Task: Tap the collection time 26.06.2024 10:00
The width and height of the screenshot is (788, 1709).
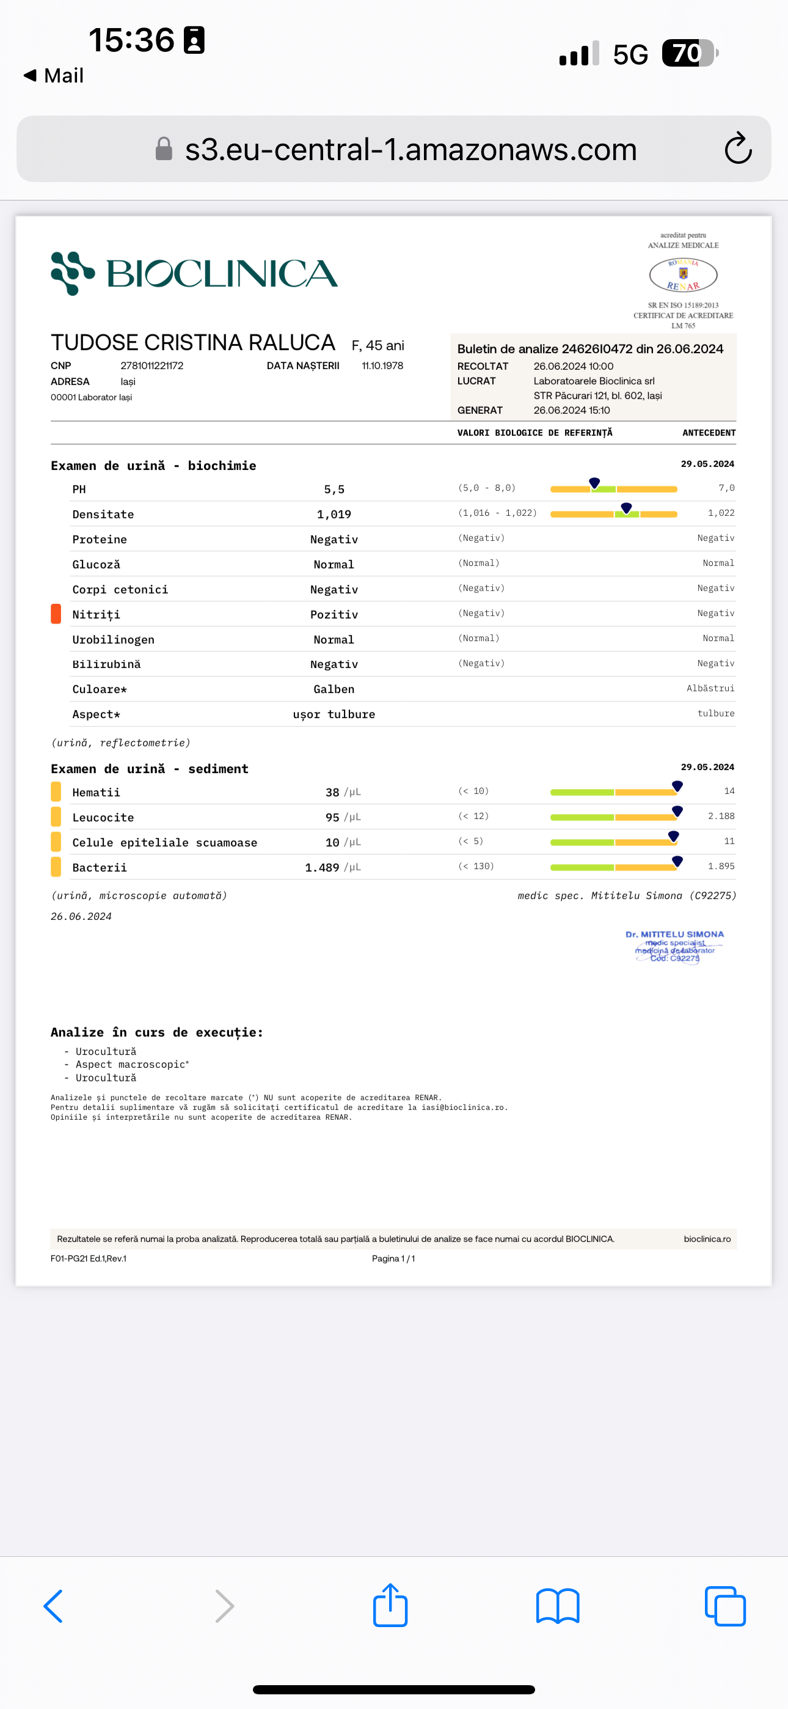Action: [574, 366]
